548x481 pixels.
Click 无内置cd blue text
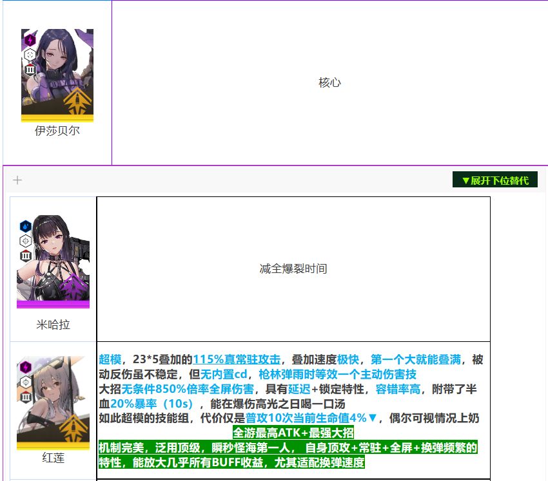(x=224, y=374)
